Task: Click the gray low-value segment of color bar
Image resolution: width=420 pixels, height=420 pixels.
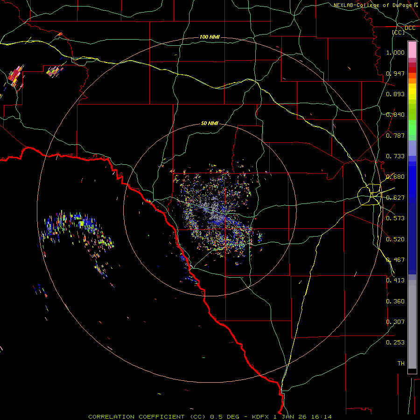Action: (x=412, y=324)
